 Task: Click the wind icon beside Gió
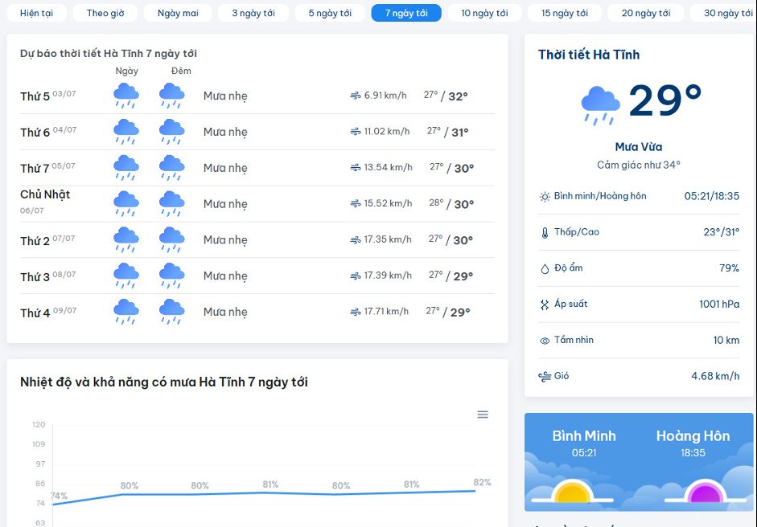[x=545, y=377]
